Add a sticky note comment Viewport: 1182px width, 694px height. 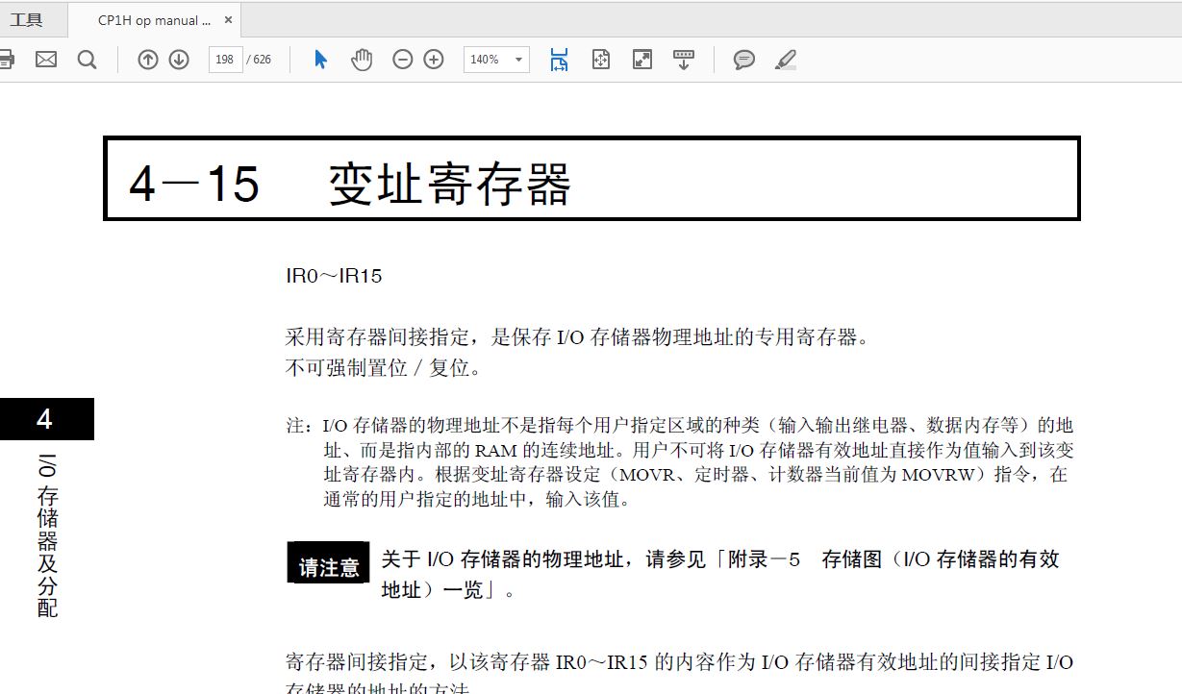pos(743,60)
